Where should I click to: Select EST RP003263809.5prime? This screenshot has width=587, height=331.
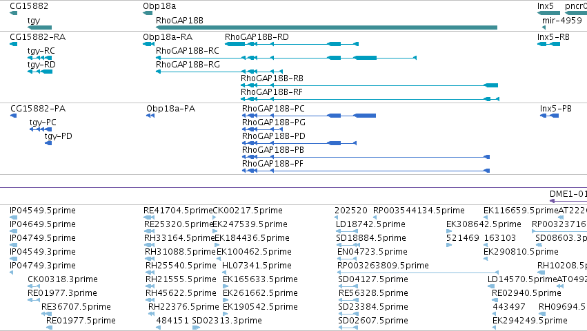(x=383, y=266)
